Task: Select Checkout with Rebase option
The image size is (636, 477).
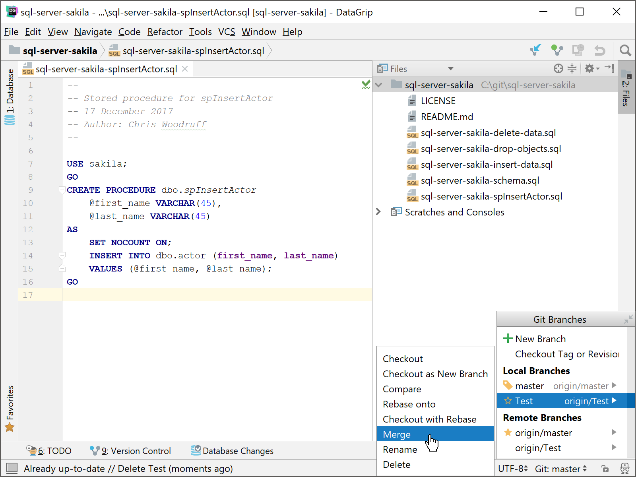Action: click(x=435, y=419)
